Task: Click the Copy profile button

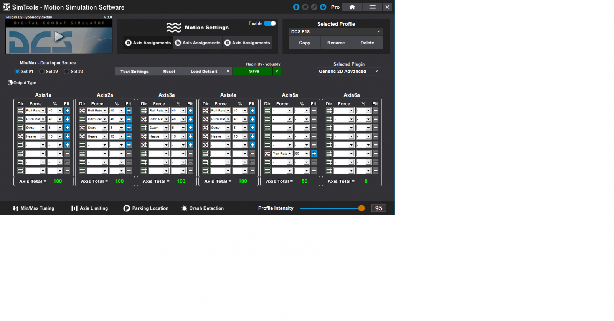Action: [305, 43]
